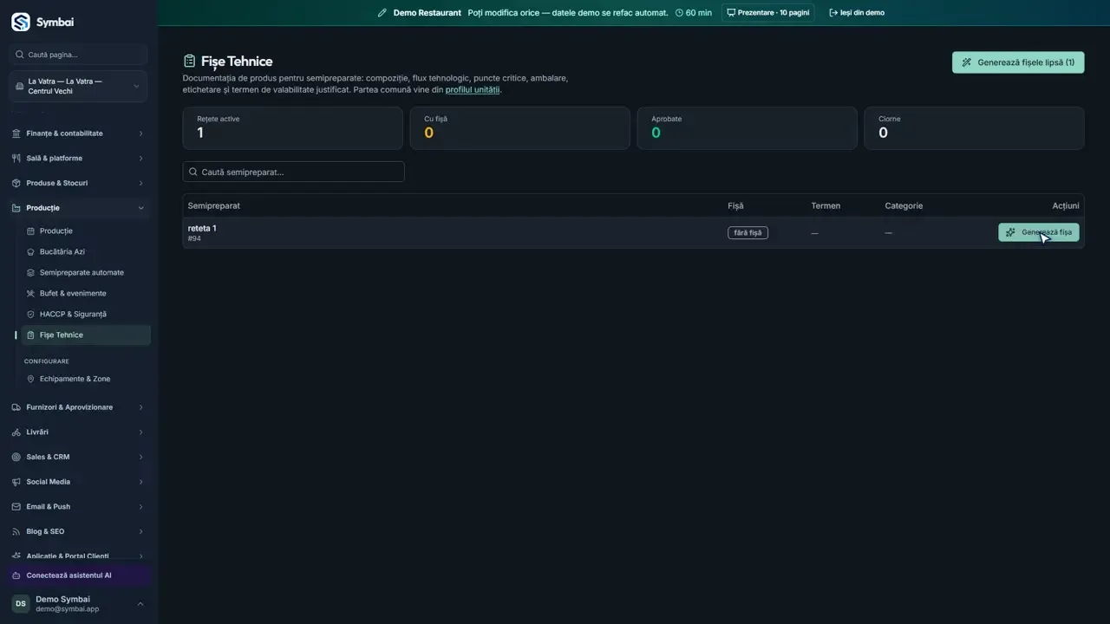Click Generează fișa for reteta 1
Image resolution: width=1110 pixels, height=624 pixels.
[x=1039, y=232]
